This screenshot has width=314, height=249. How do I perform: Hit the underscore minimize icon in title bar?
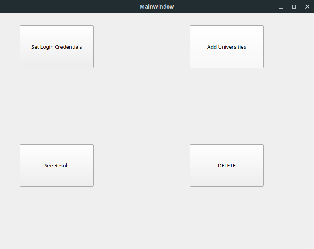[281, 7]
